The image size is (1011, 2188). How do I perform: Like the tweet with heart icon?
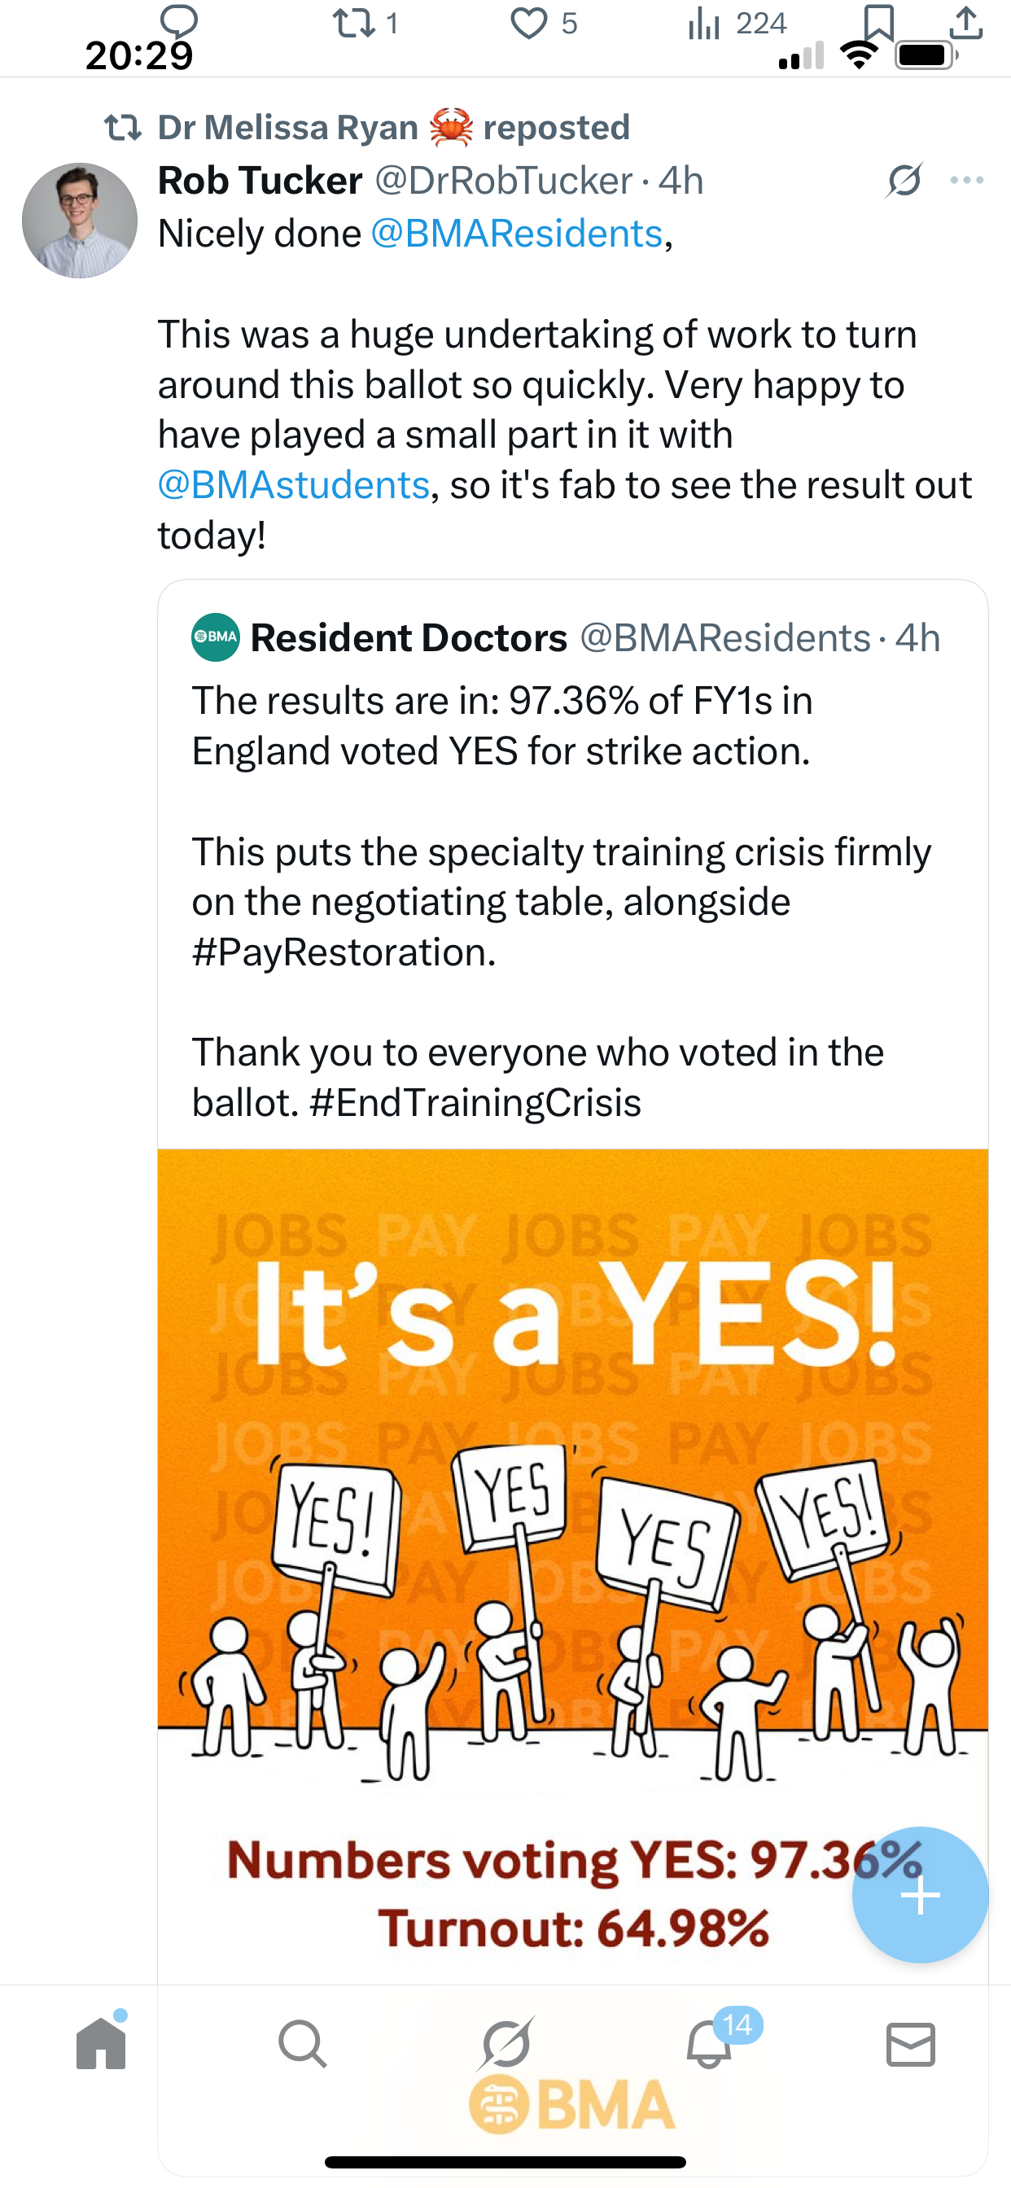pos(529,23)
